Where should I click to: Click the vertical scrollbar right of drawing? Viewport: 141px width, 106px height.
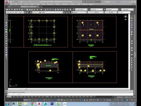[x=129, y=51]
